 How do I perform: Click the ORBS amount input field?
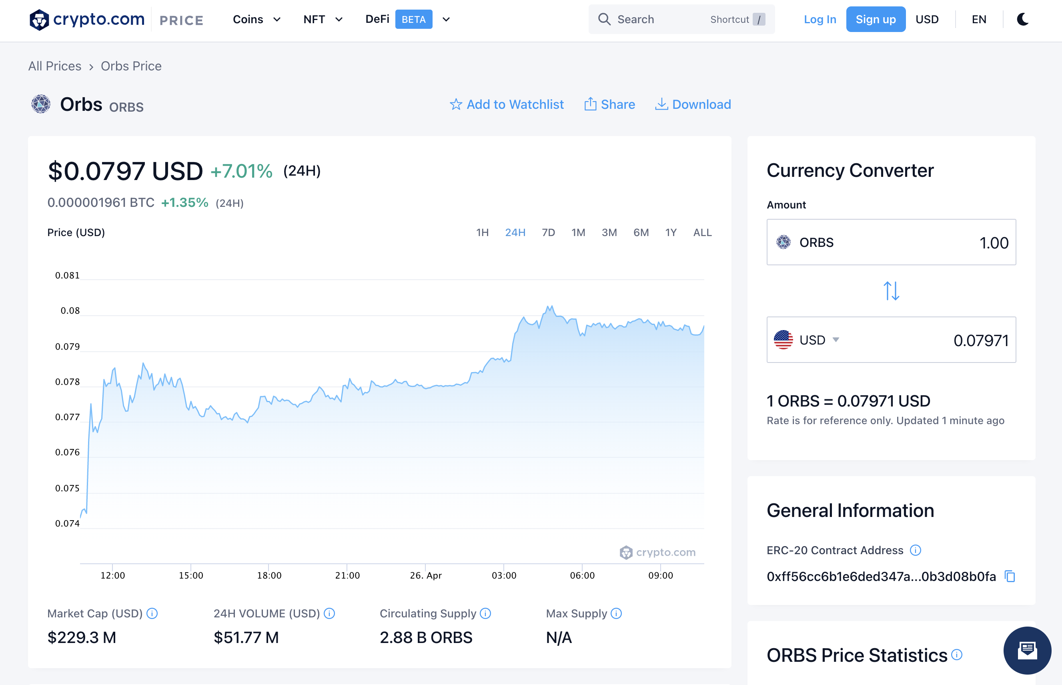pyautogui.click(x=891, y=242)
